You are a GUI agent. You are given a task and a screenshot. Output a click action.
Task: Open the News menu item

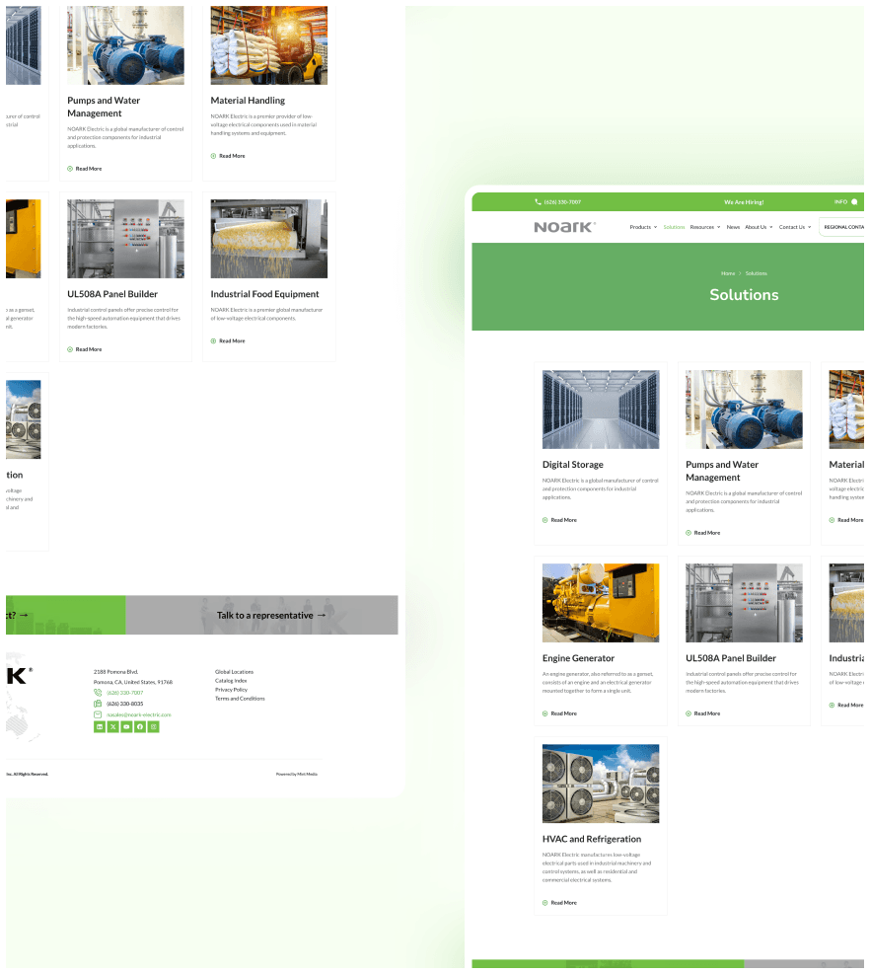[x=733, y=227]
